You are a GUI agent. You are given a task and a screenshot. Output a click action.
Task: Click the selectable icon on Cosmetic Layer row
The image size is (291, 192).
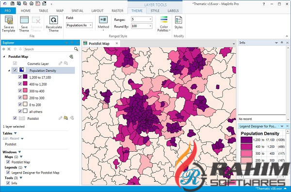(66, 64)
